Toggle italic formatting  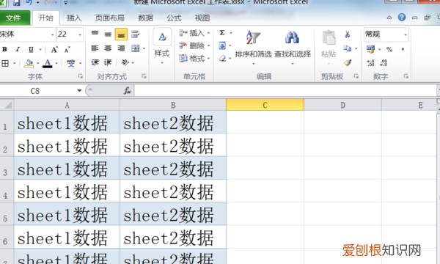pyautogui.click(x=18, y=49)
